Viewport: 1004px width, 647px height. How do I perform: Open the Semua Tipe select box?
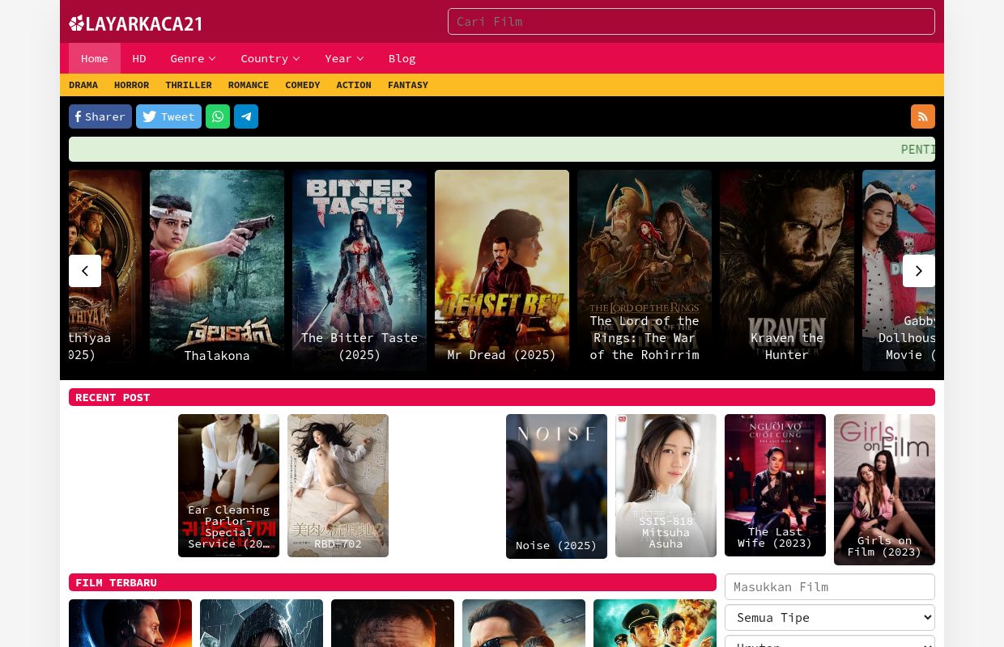[829, 617]
